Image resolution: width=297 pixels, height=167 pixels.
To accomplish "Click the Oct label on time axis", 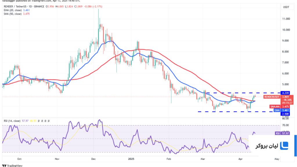I will coord(19,159).
